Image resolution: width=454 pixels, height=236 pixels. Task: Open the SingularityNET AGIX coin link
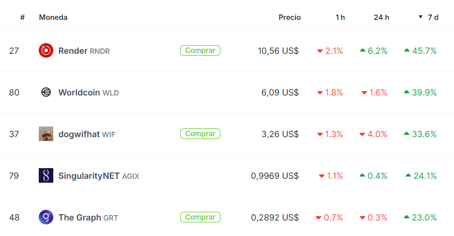pos(99,176)
